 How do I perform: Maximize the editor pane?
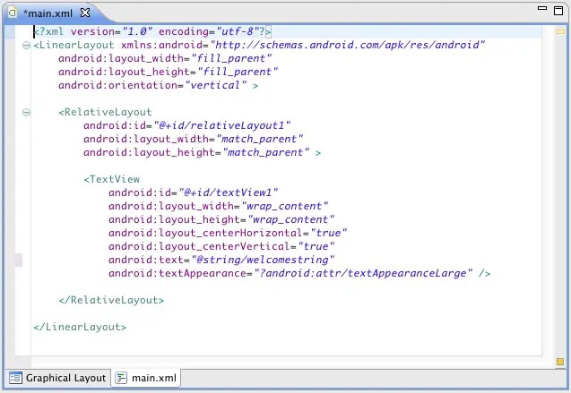(x=558, y=11)
